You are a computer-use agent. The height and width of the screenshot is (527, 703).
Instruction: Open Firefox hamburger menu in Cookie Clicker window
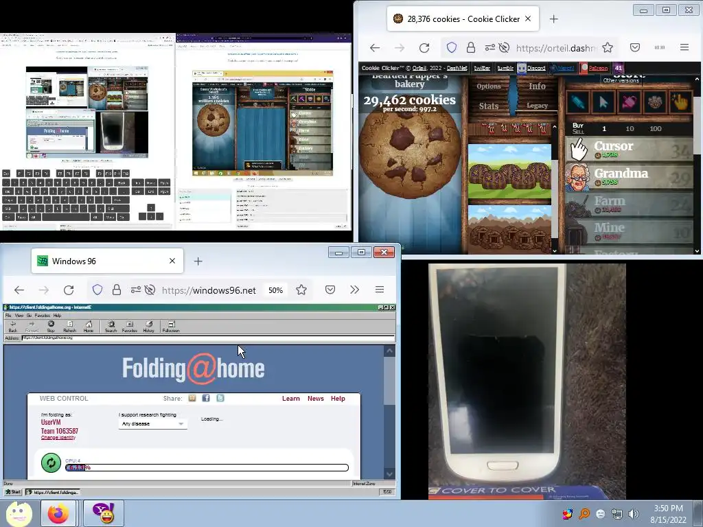684,47
